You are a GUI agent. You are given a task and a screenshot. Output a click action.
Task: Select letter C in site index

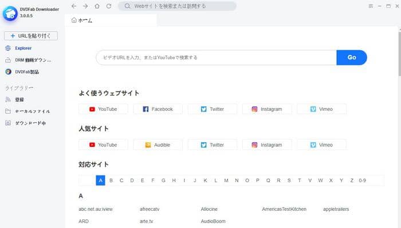121,181
